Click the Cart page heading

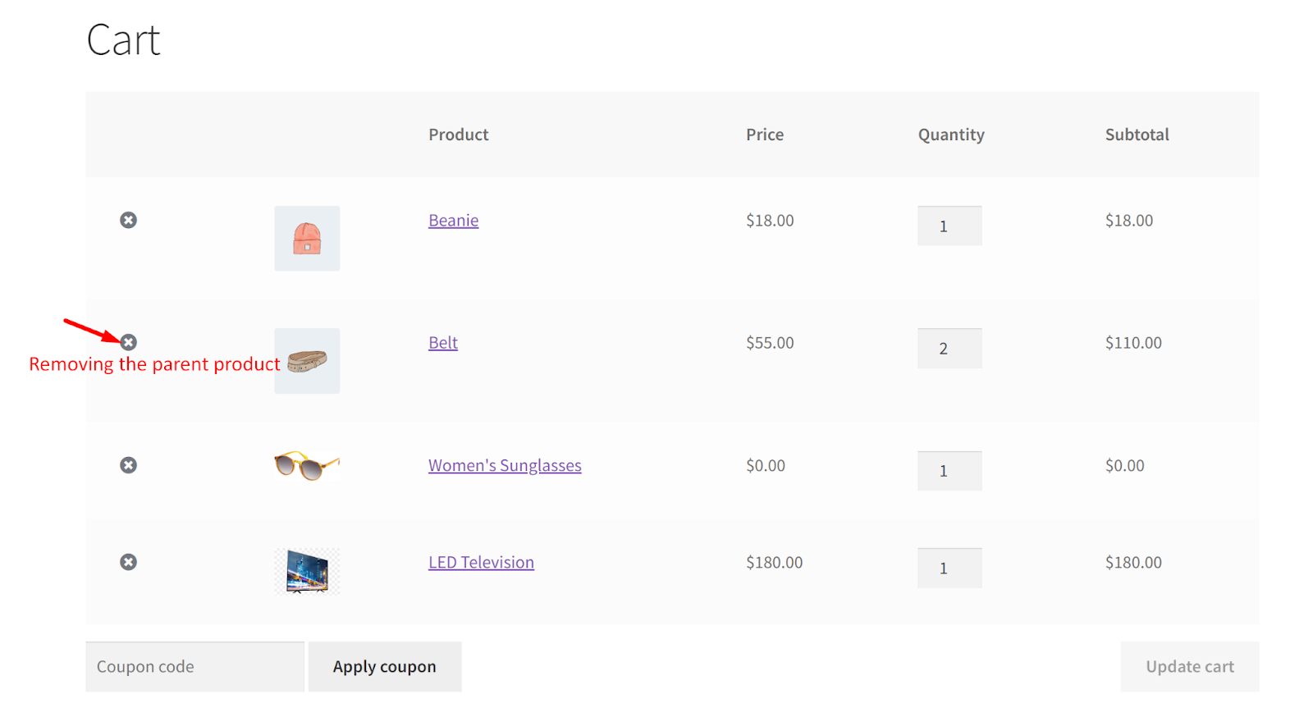click(x=123, y=40)
